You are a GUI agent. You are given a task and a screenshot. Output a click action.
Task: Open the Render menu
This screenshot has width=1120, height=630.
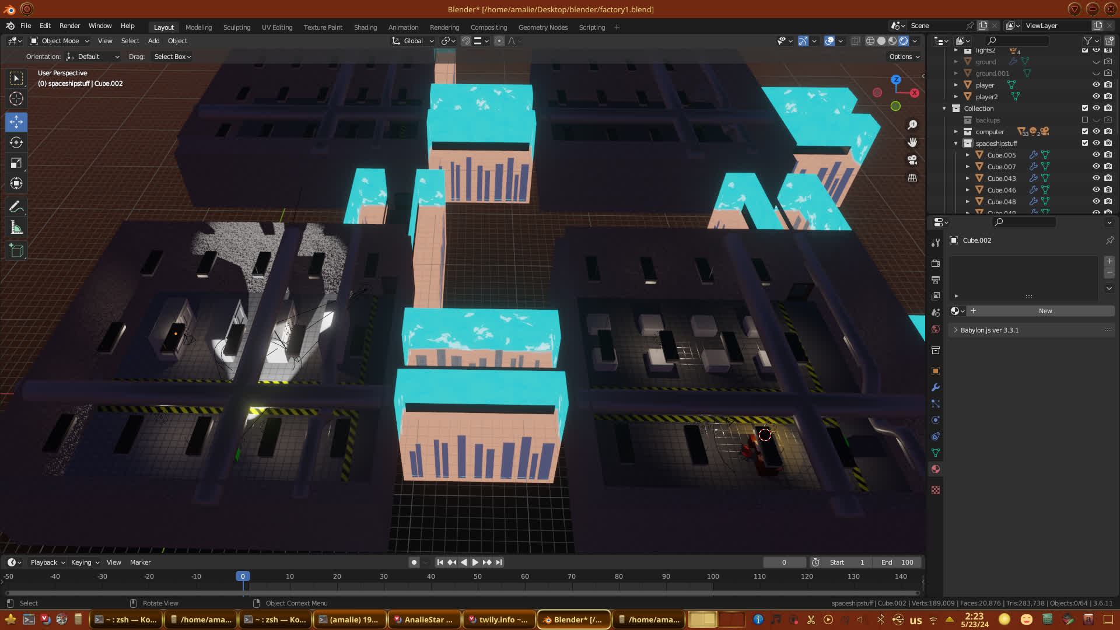[x=69, y=26]
